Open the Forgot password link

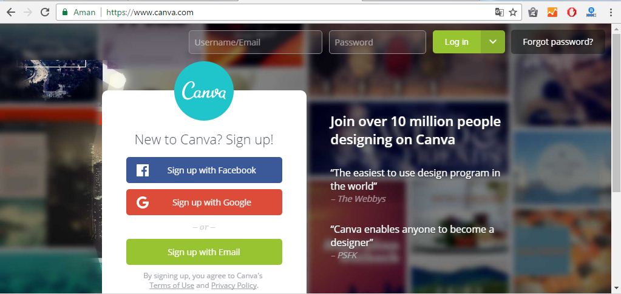(x=558, y=42)
